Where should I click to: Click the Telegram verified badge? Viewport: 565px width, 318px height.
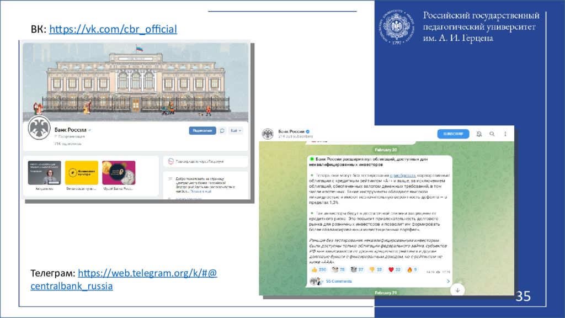pos(308,131)
